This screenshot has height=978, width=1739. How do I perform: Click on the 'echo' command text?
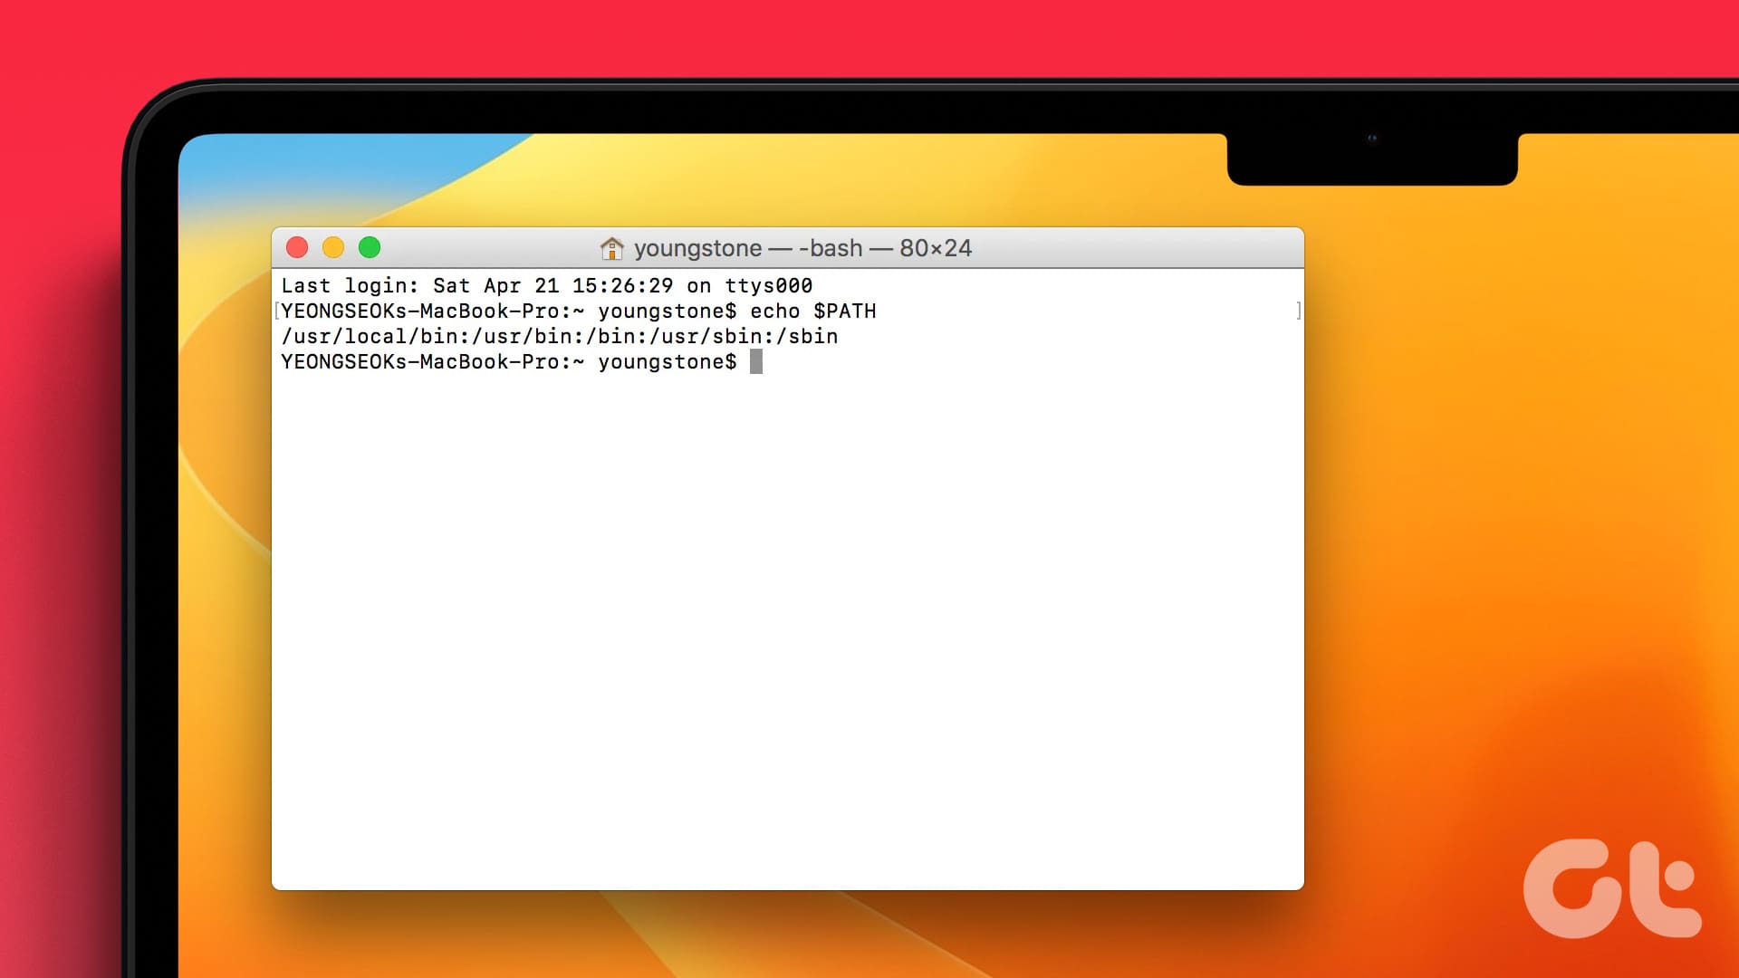774,312
